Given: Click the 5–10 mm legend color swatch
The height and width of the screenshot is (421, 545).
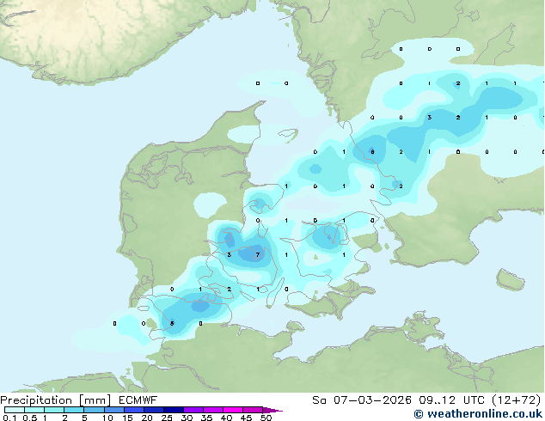Looking at the screenshot, I should [x=94, y=410].
